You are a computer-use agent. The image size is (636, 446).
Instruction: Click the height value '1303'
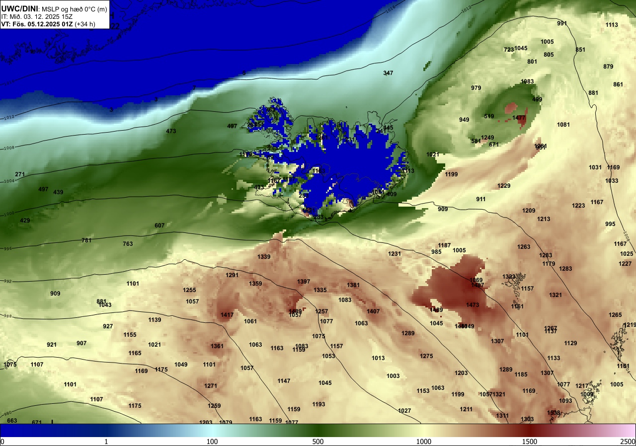click(x=527, y=419)
